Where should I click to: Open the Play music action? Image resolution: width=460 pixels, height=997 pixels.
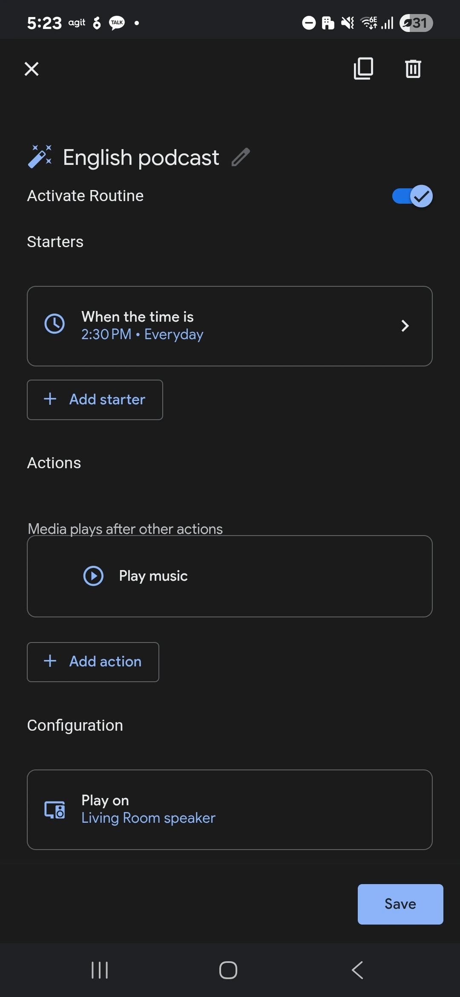(230, 576)
